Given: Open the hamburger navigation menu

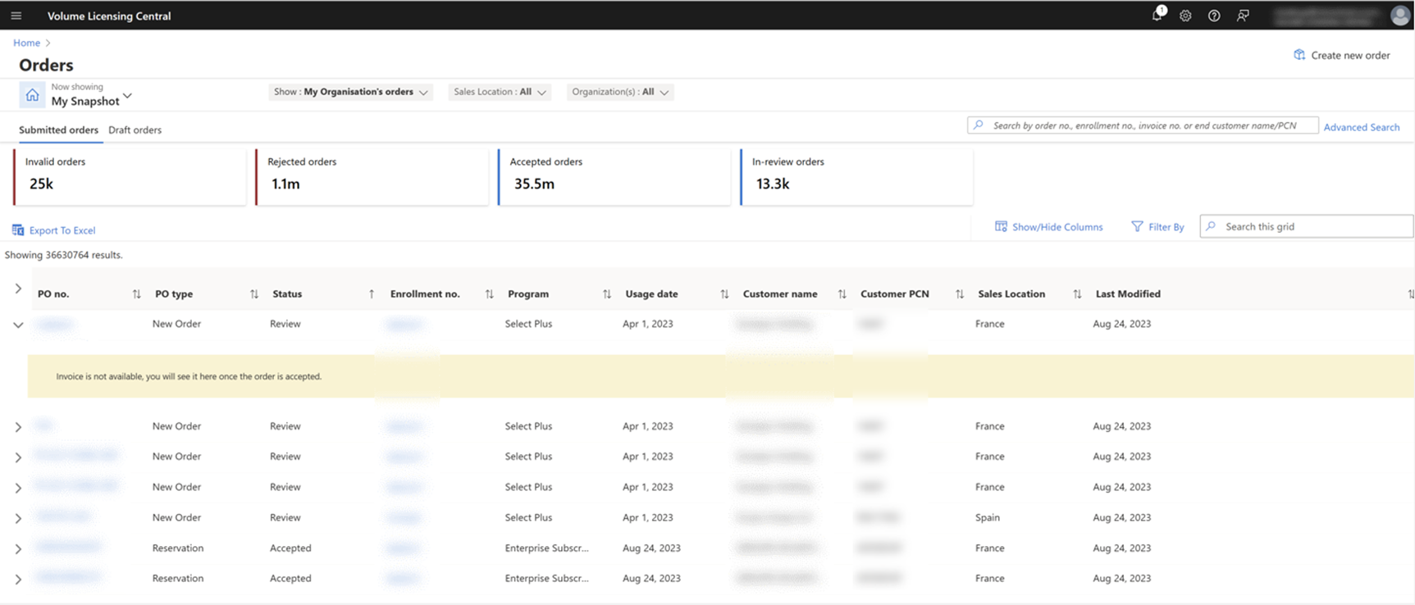Looking at the screenshot, I should click(x=16, y=16).
